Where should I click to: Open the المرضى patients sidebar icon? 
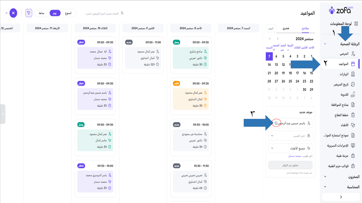tap(353, 54)
